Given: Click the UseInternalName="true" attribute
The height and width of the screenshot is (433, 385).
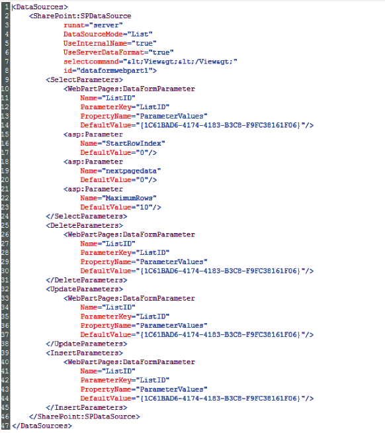Looking at the screenshot, I should click(110, 43).
